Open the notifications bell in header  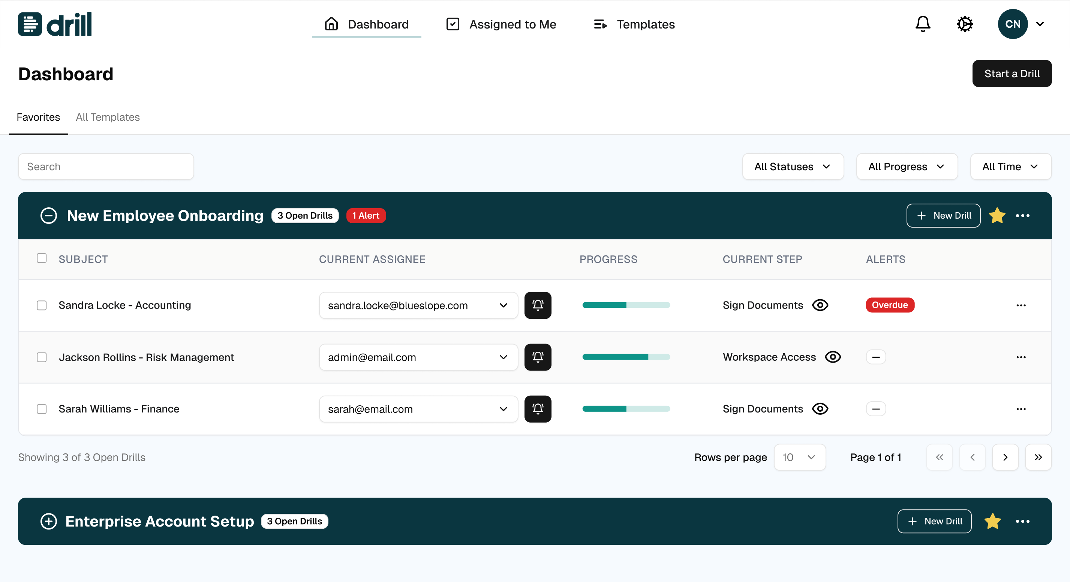(923, 24)
